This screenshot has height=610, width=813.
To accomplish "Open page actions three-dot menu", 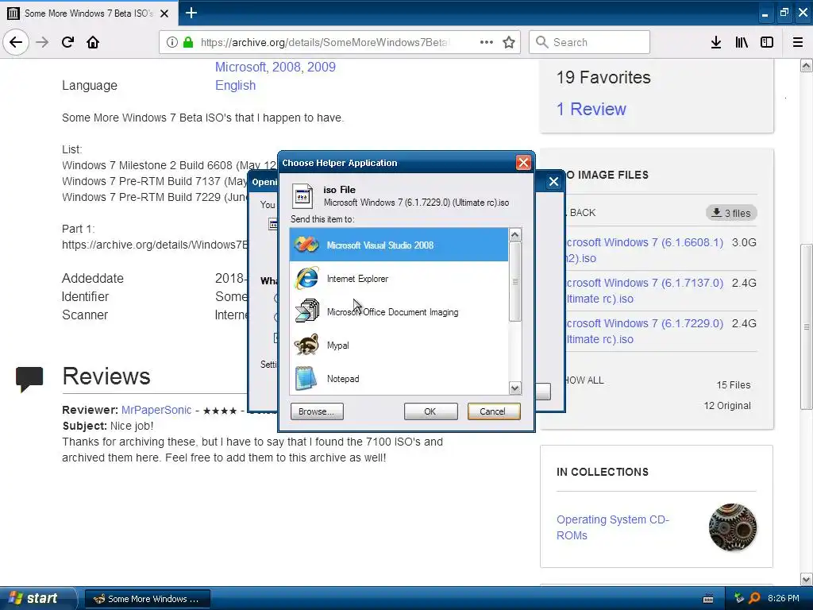I will pos(487,42).
